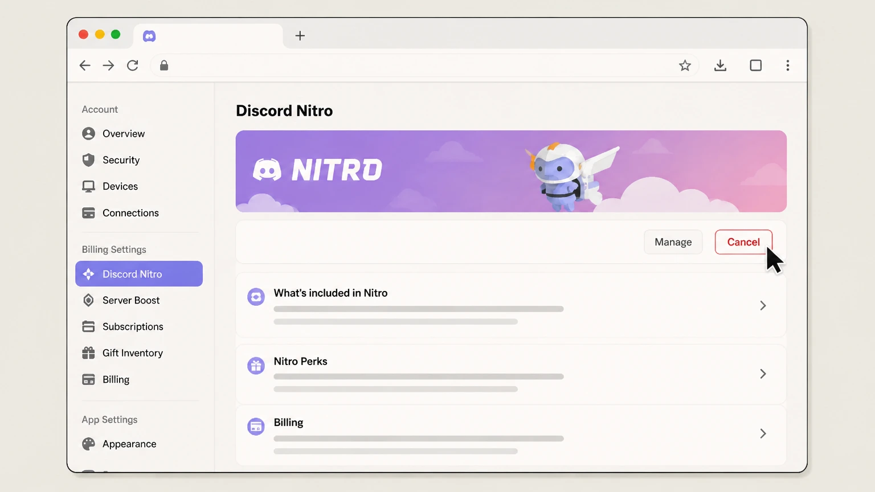This screenshot has height=492, width=875.
Task: Click the lock icon in the address bar
Action: tap(164, 65)
